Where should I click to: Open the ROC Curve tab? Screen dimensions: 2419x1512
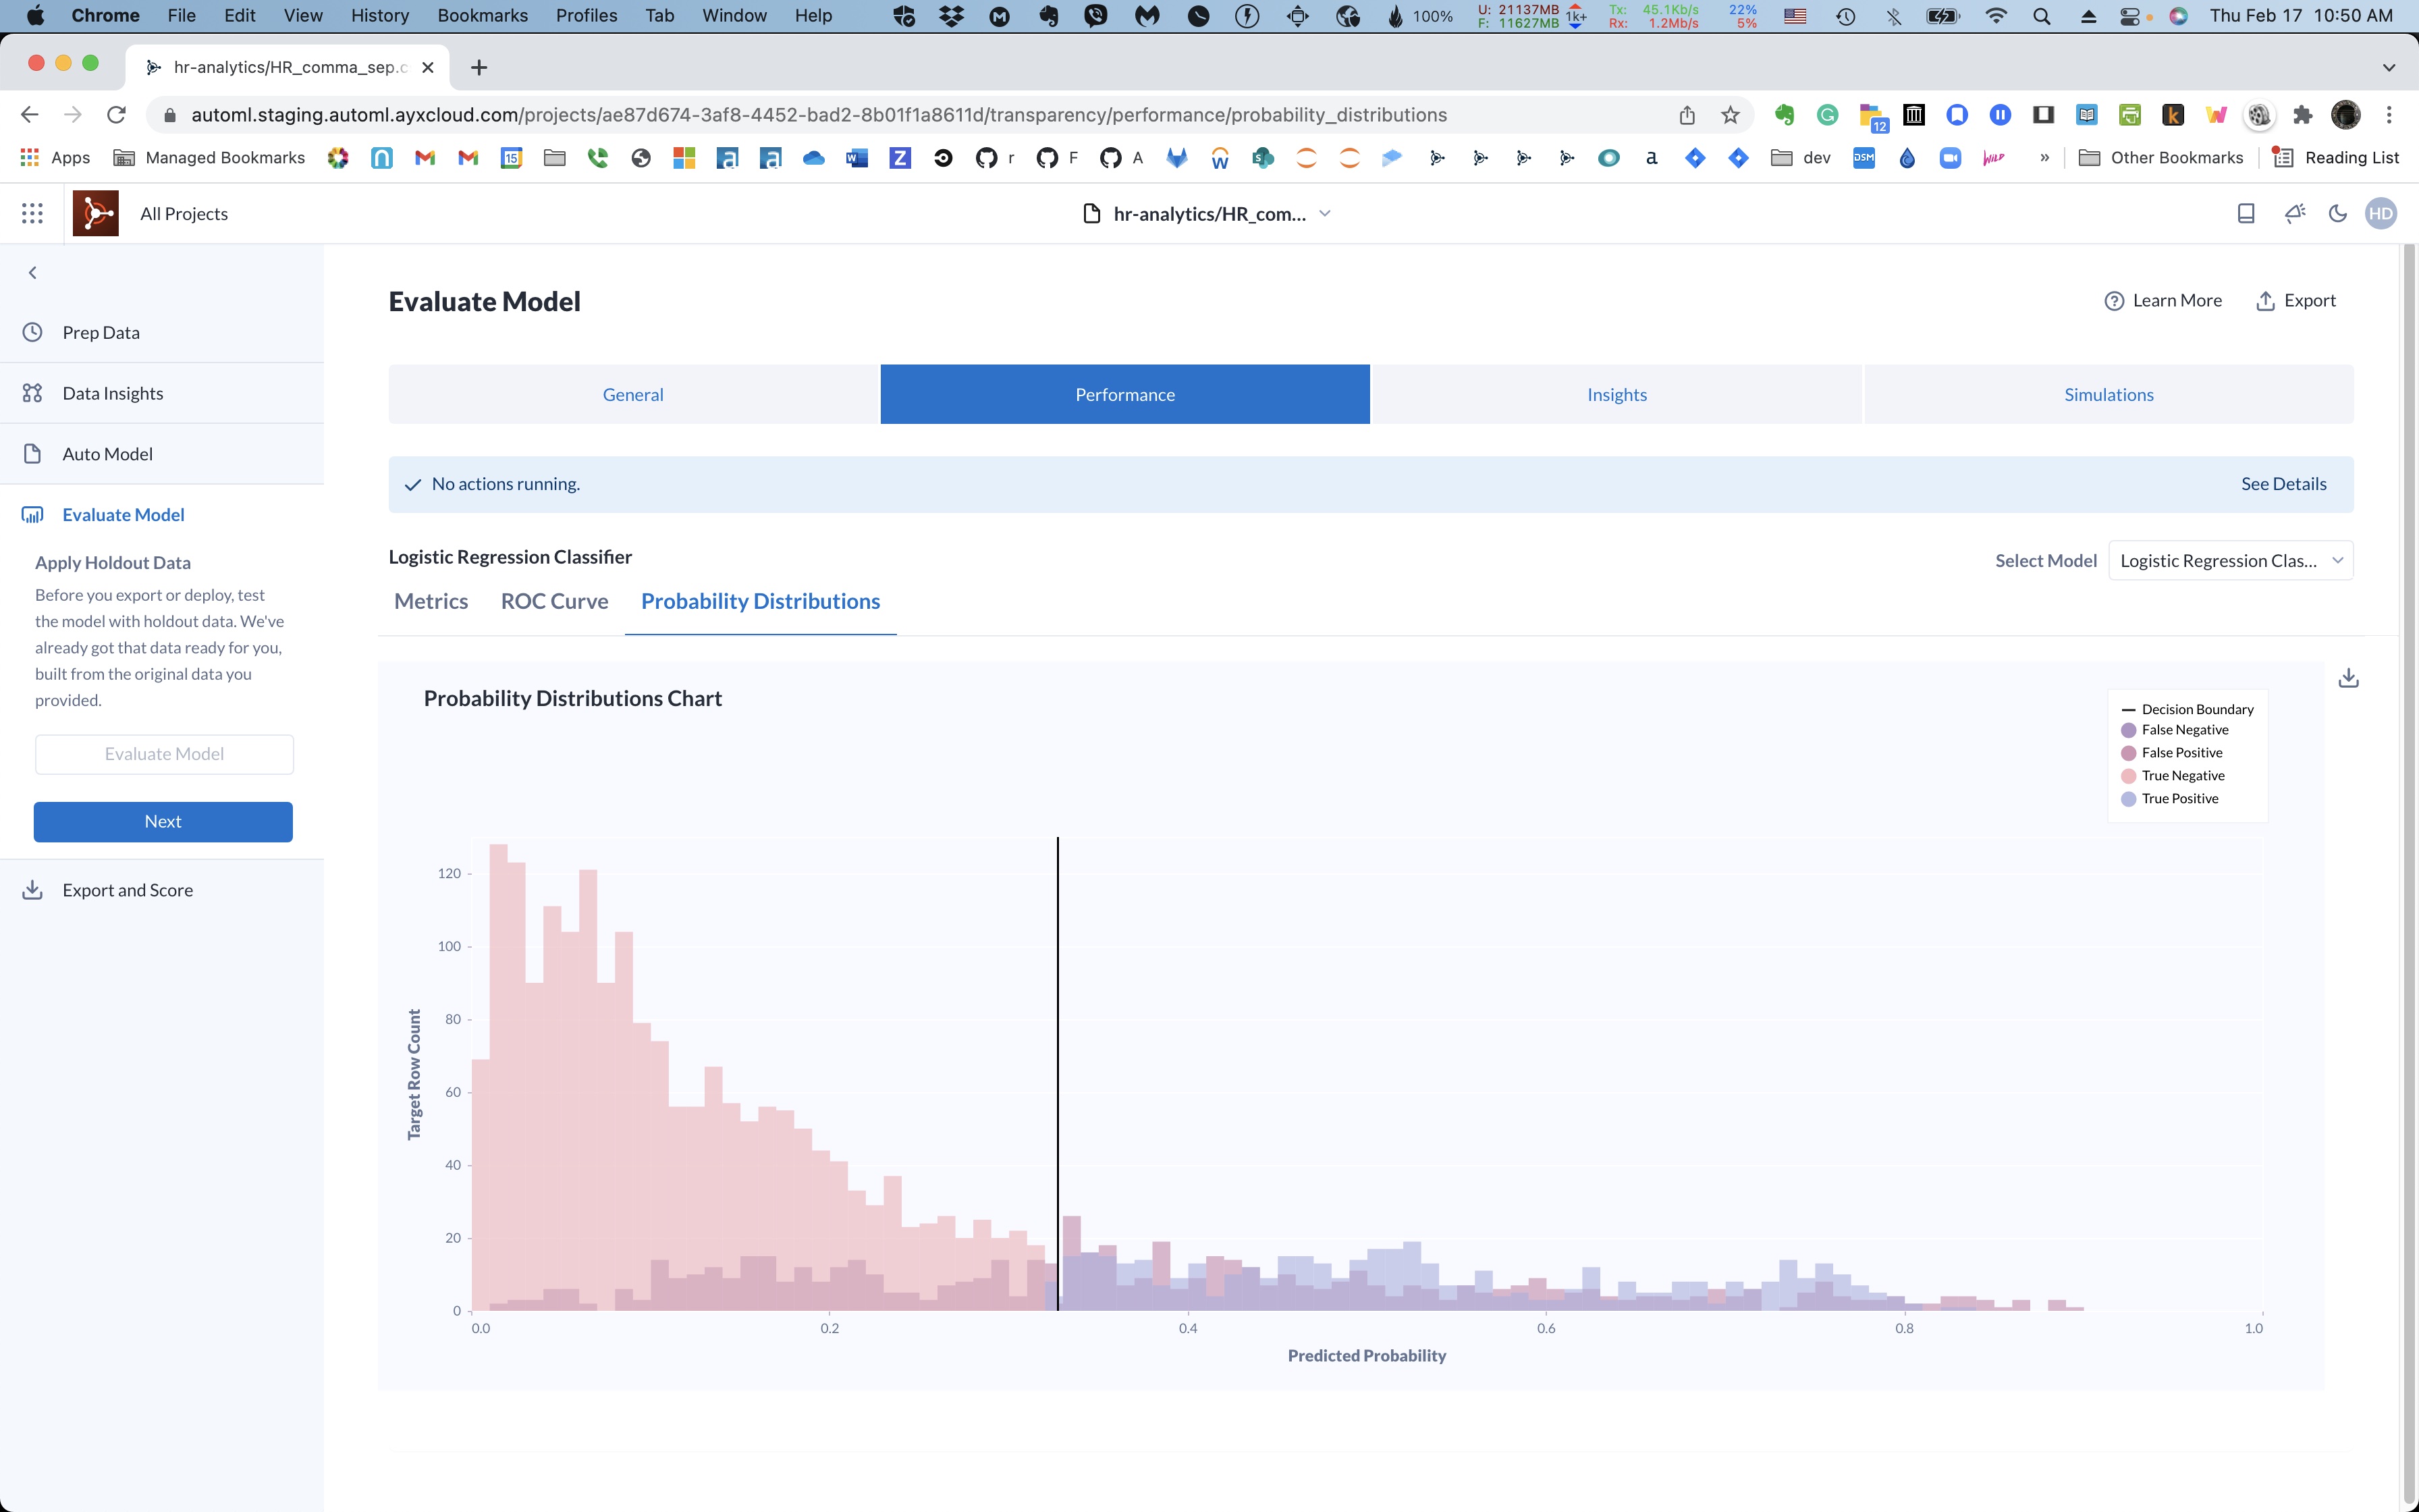click(555, 601)
